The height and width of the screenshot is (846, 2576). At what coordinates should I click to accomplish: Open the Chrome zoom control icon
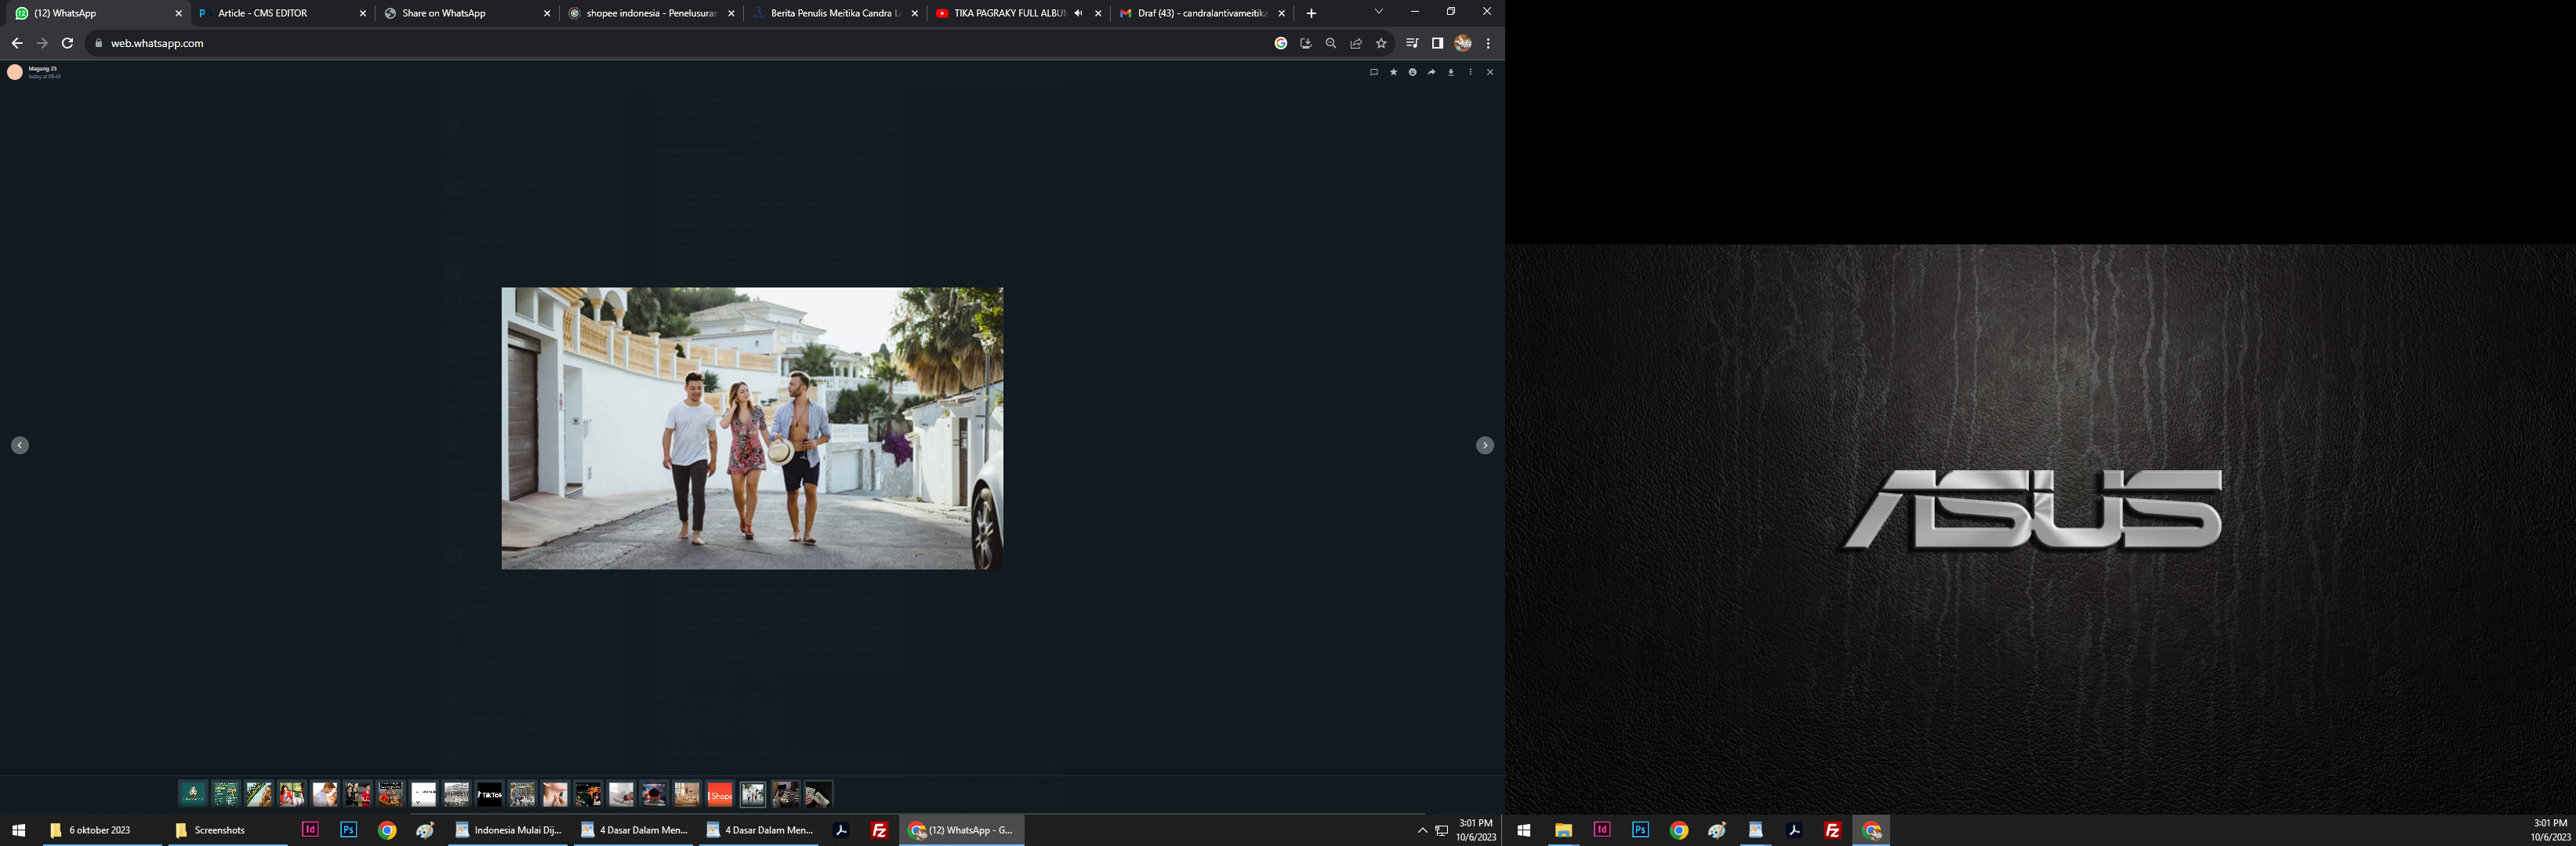[1331, 43]
